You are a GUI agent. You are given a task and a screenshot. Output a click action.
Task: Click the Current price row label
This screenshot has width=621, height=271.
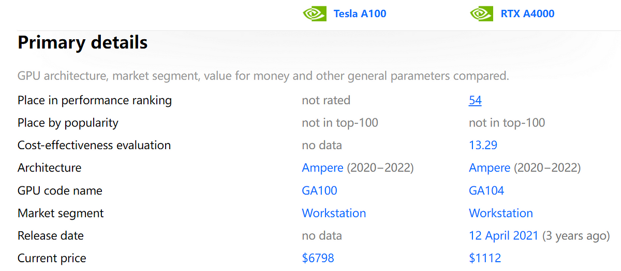52,258
